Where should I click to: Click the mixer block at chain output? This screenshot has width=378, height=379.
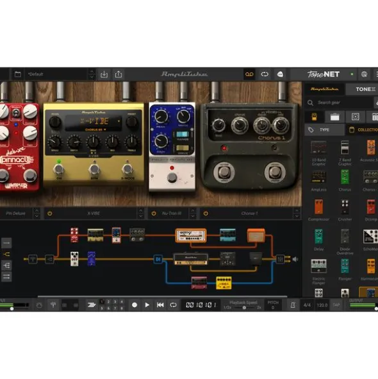[280, 259]
